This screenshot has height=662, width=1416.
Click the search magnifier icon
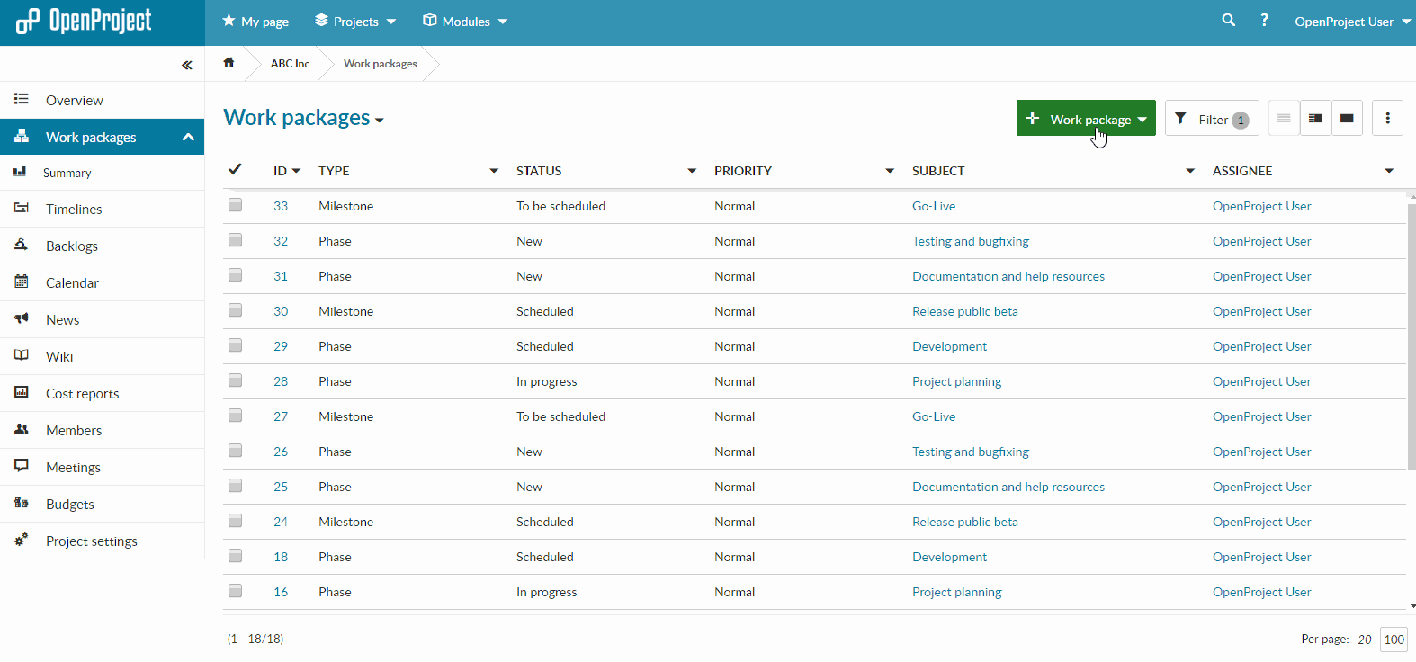1228,21
